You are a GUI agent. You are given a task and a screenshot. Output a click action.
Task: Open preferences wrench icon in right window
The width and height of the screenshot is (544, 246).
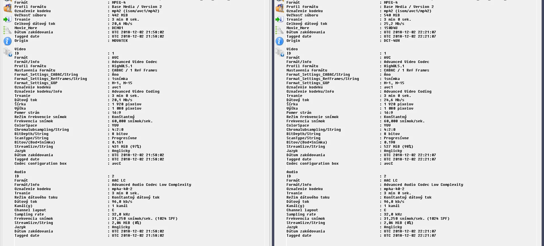point(279,30)
